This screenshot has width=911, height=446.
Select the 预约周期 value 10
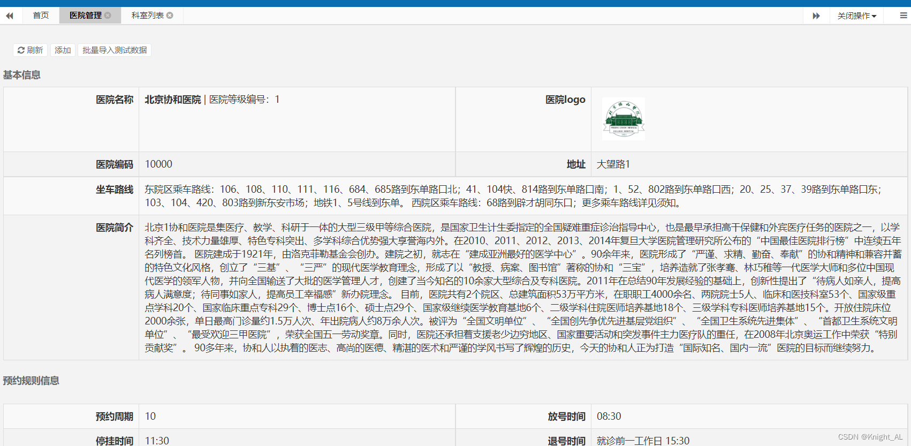point(150,417)
